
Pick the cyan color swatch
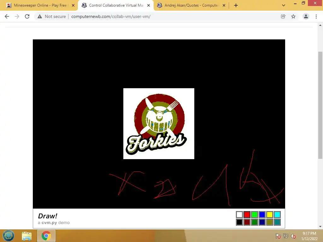(277, 215)
